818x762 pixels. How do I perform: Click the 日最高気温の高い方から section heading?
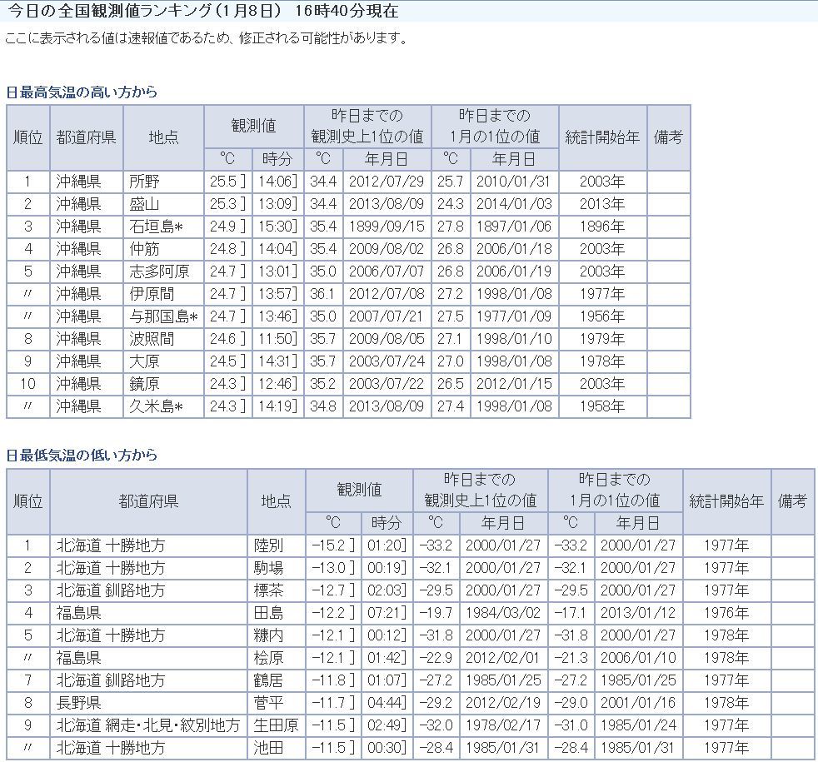pos(82,92)
